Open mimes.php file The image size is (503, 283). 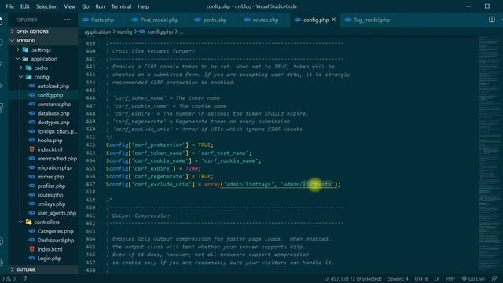point(50,177)
